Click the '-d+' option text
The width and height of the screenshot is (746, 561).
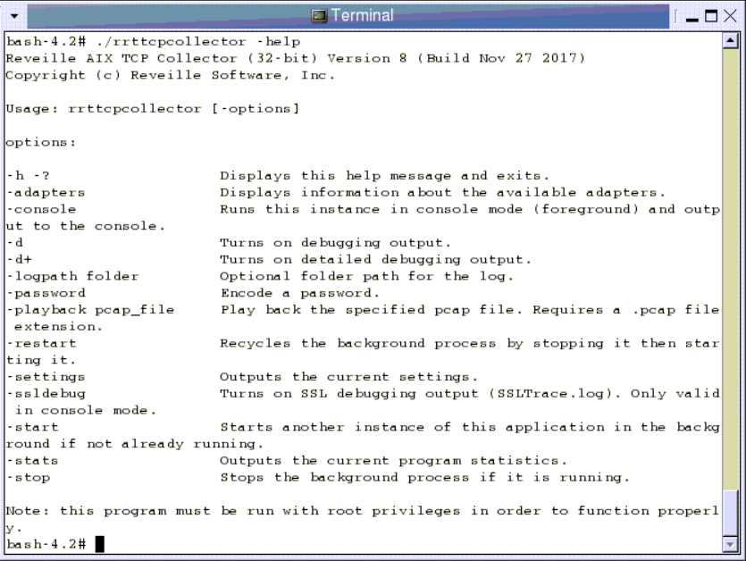[19, 259]
